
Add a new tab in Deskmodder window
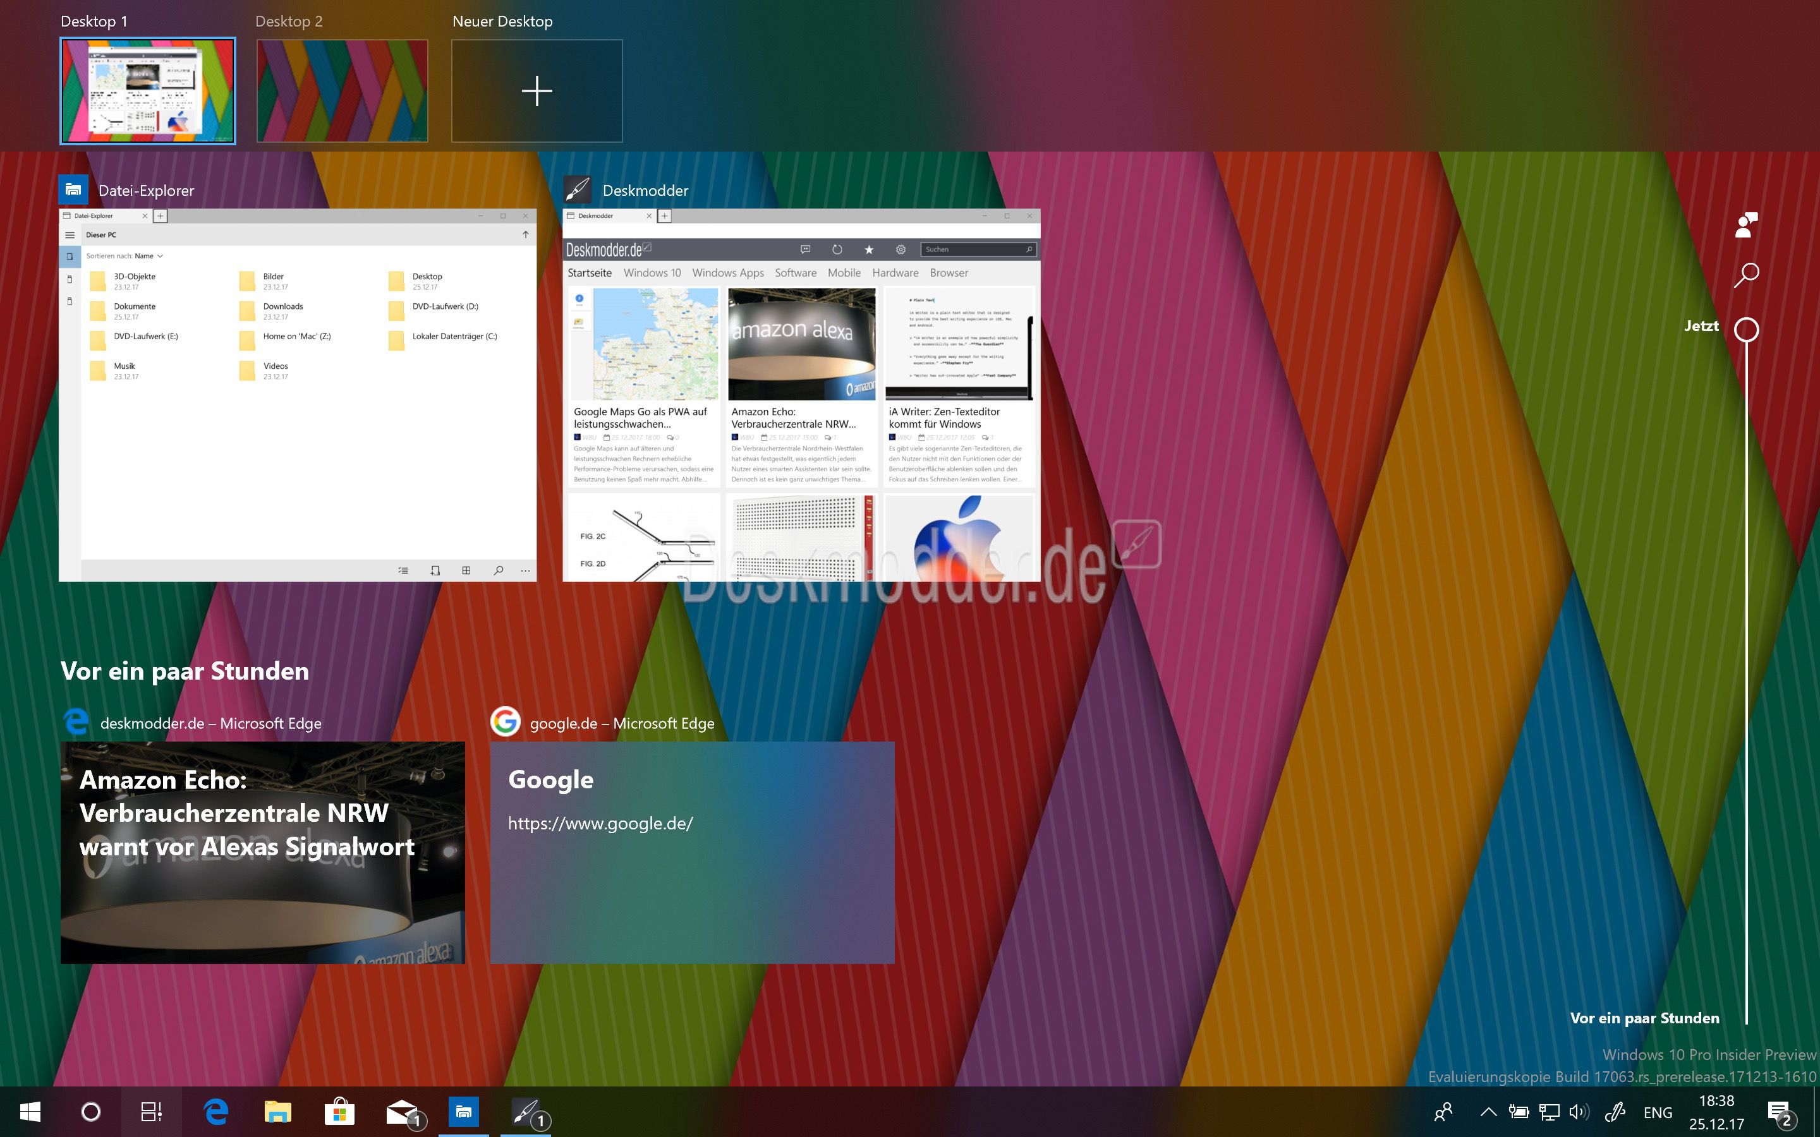pyautogui.click(x=664, y=216)
